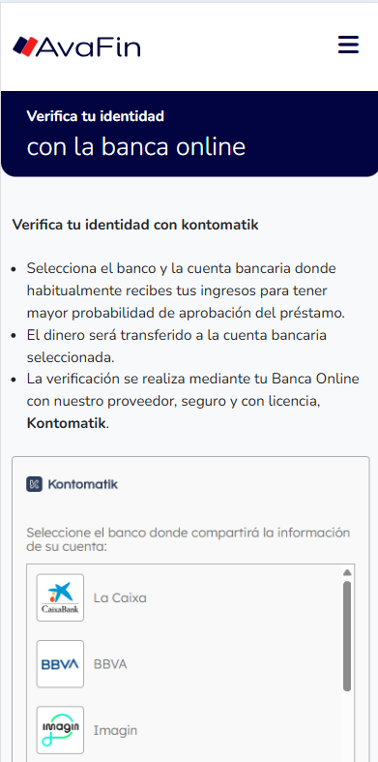Open the hamburger navigation menu
Image resolution: width=378 pixels, height=762 pixels.
click(x=348, y=45)
